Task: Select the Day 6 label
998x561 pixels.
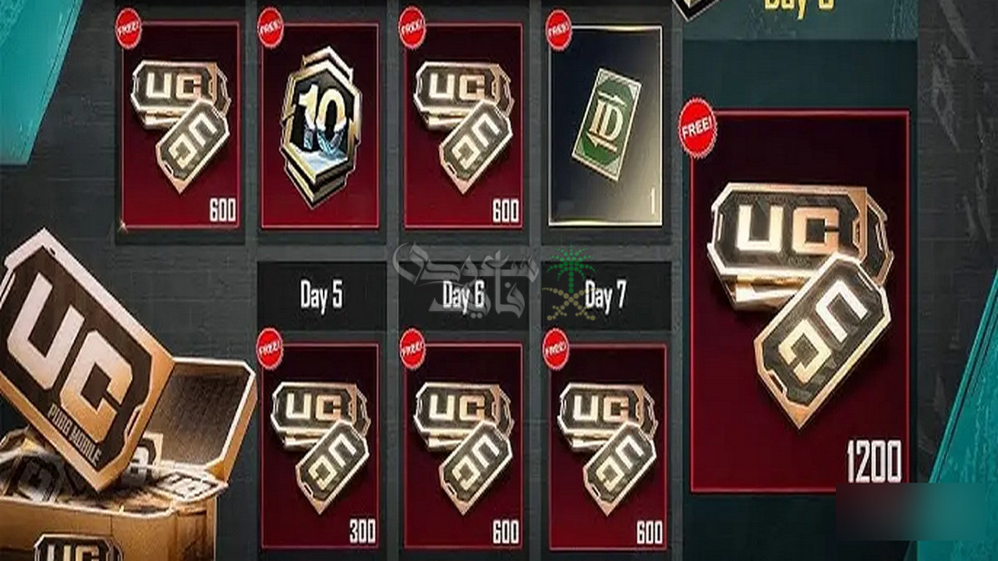Action: [464, 296]
